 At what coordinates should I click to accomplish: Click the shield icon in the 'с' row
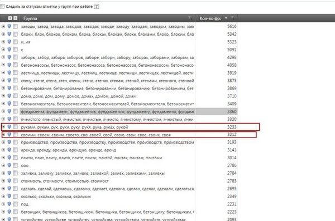coord(9,50)
